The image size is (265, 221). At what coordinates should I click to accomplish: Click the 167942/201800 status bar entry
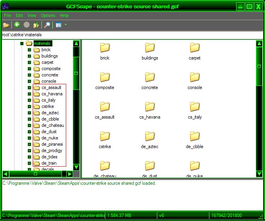click(226, 215)
